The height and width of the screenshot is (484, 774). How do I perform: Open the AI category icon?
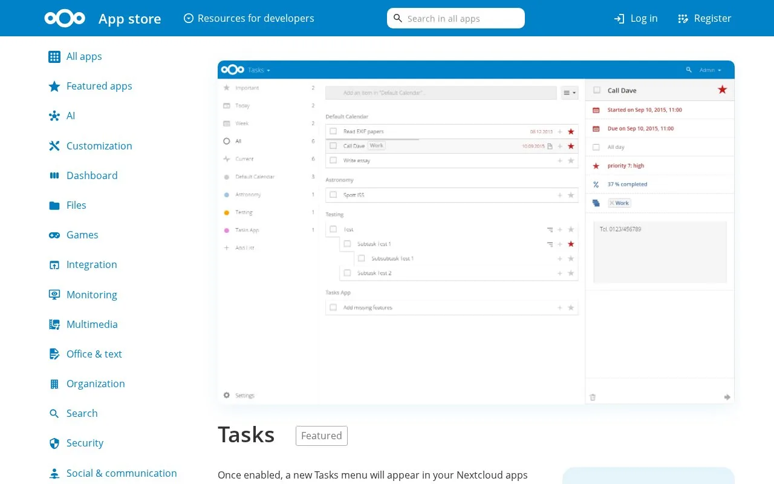pyautogui.click(x=54, y=116)
